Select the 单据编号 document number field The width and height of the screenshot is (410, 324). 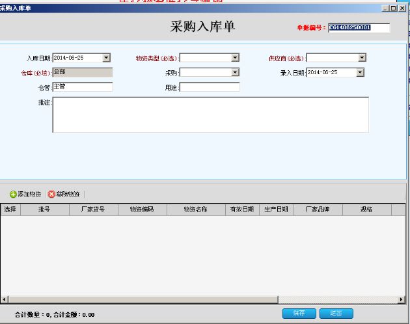[359, 28]
